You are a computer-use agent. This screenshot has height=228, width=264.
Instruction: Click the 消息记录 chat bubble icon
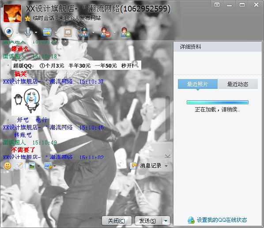133,166
